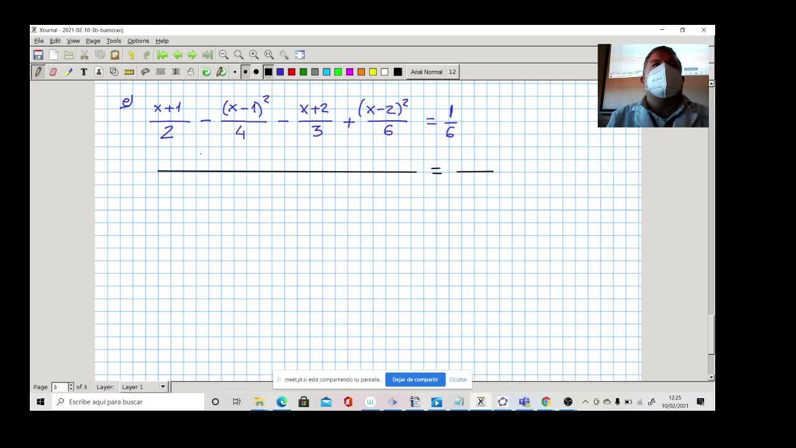This screenshot has height=448, width=796.
Task: Jump to the last page
Action: (208, 55)
